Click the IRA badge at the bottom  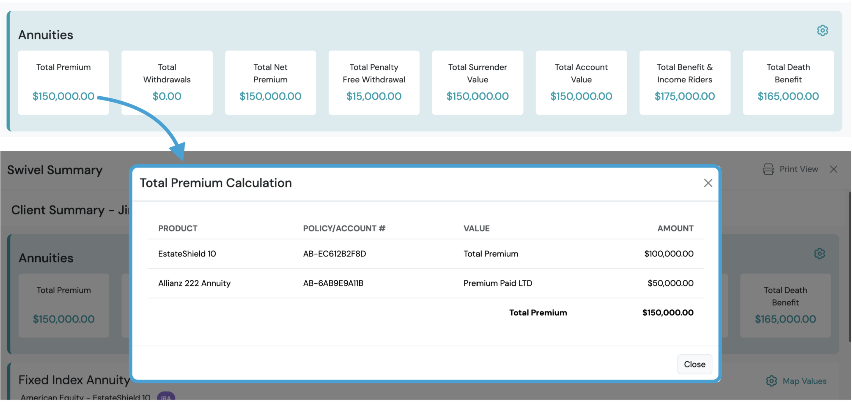[166, 397]
